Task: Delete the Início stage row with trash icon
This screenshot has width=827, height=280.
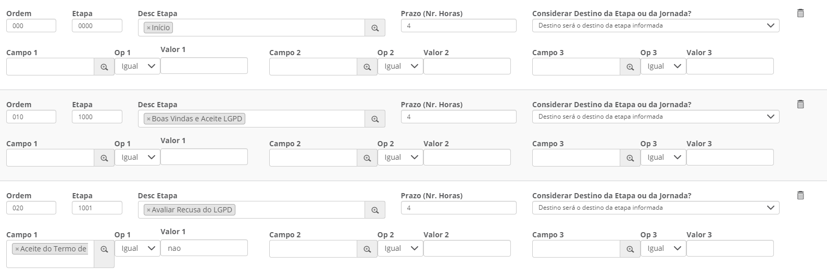Action: [800, 13]
